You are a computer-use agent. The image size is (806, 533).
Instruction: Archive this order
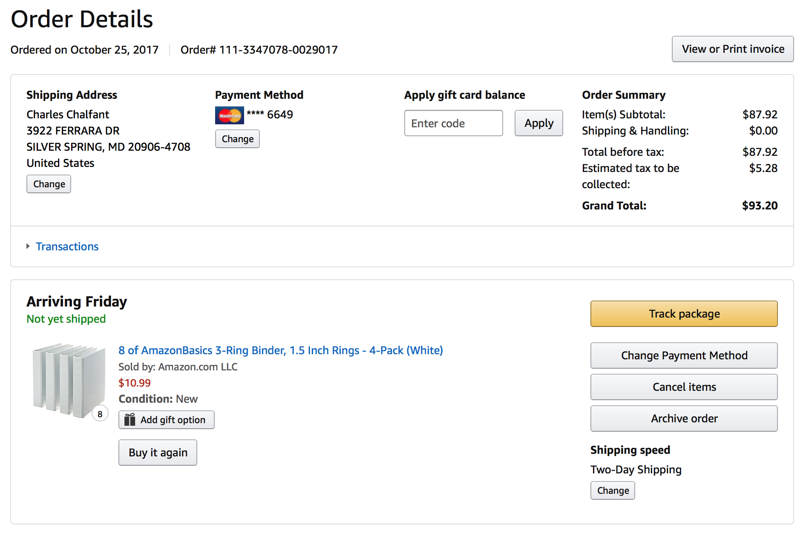pos(684,418)
